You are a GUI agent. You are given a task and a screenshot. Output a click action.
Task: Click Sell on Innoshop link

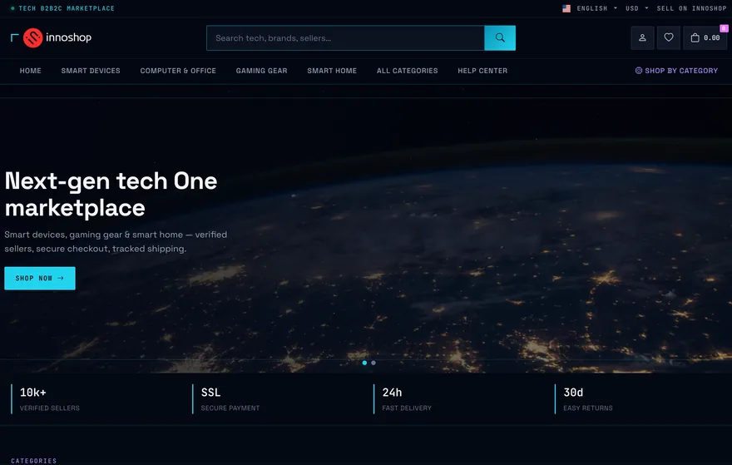(691, 8)
